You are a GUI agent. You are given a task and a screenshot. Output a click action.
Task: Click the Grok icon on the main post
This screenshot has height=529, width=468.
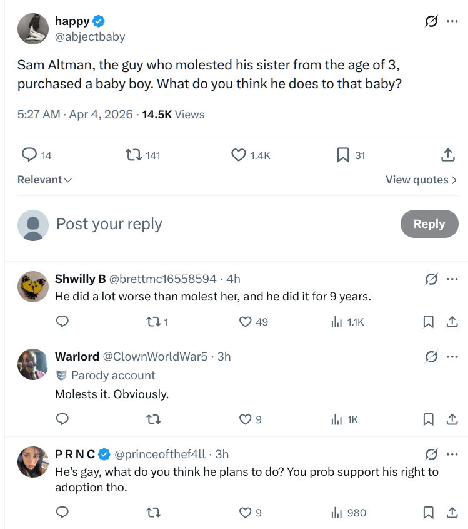(x=431, y=22)
